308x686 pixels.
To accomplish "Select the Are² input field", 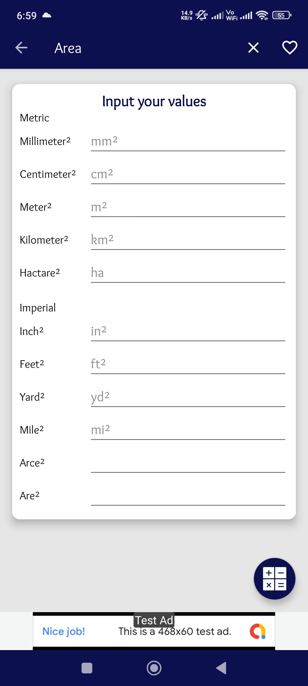I will point(188,496).
